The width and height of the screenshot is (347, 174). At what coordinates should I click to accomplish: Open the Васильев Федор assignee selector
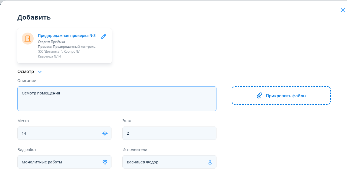tap(163, 162)
